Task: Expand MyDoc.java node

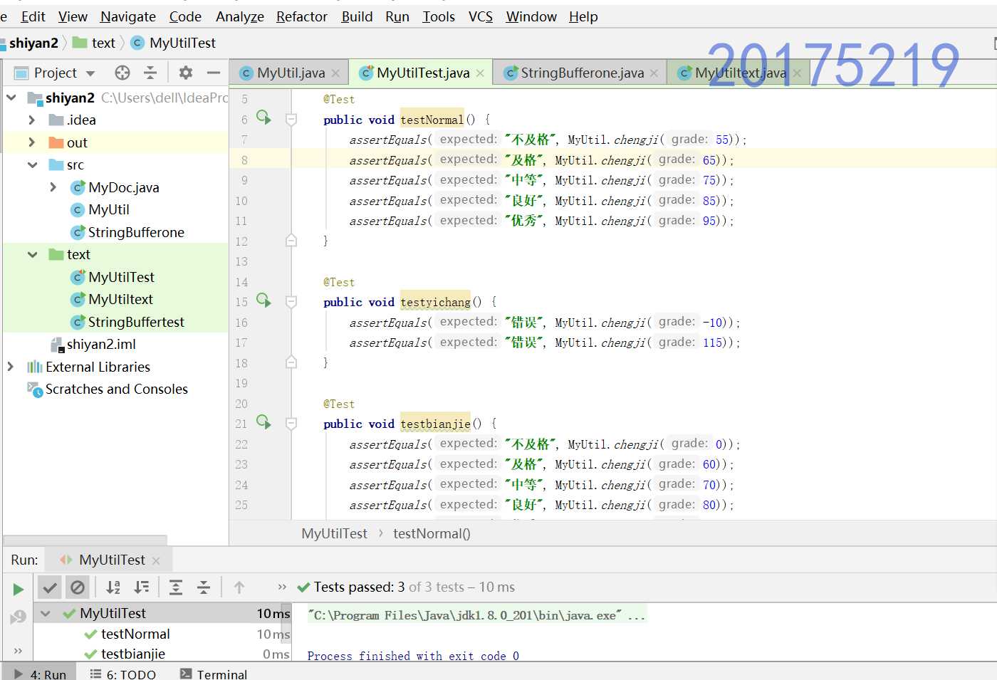Action: tap(53, 187)
